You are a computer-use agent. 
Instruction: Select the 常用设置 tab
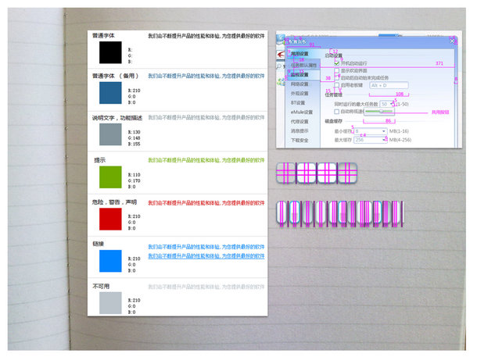coord(298,54)
